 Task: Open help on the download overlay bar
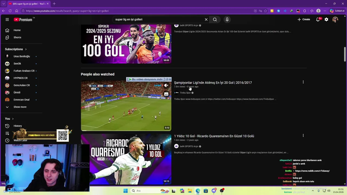[x=167, y=79]
